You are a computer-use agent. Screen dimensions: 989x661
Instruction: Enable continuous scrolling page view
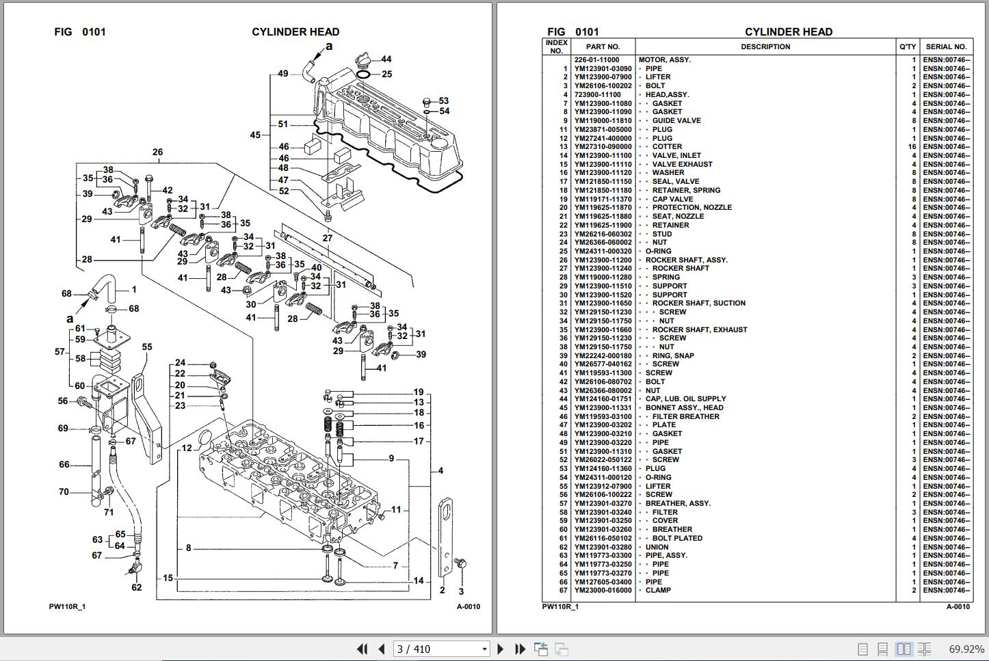(883, 649)
